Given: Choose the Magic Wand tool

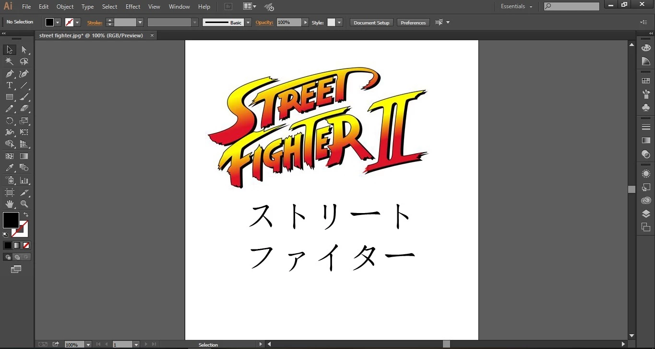Looking at the screenshot, I should point(9,62).
